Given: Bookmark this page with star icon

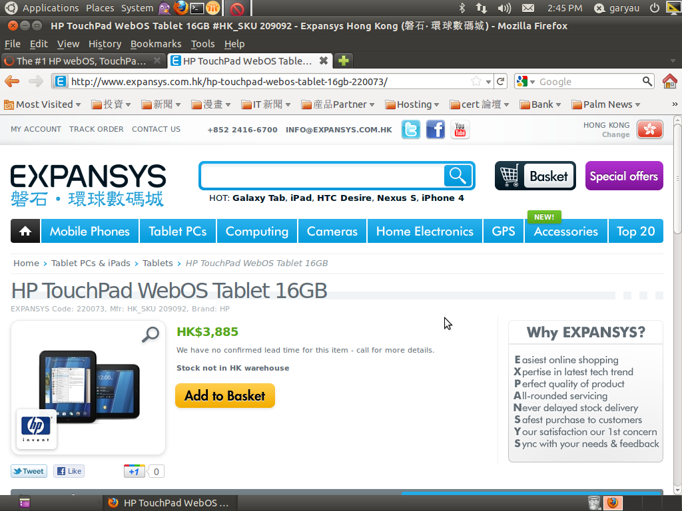Looking at the screenshot, I should [476, 81].
